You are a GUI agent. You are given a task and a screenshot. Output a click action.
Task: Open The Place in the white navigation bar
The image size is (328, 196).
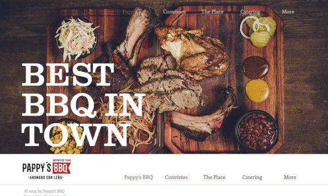tap(214, 177)
